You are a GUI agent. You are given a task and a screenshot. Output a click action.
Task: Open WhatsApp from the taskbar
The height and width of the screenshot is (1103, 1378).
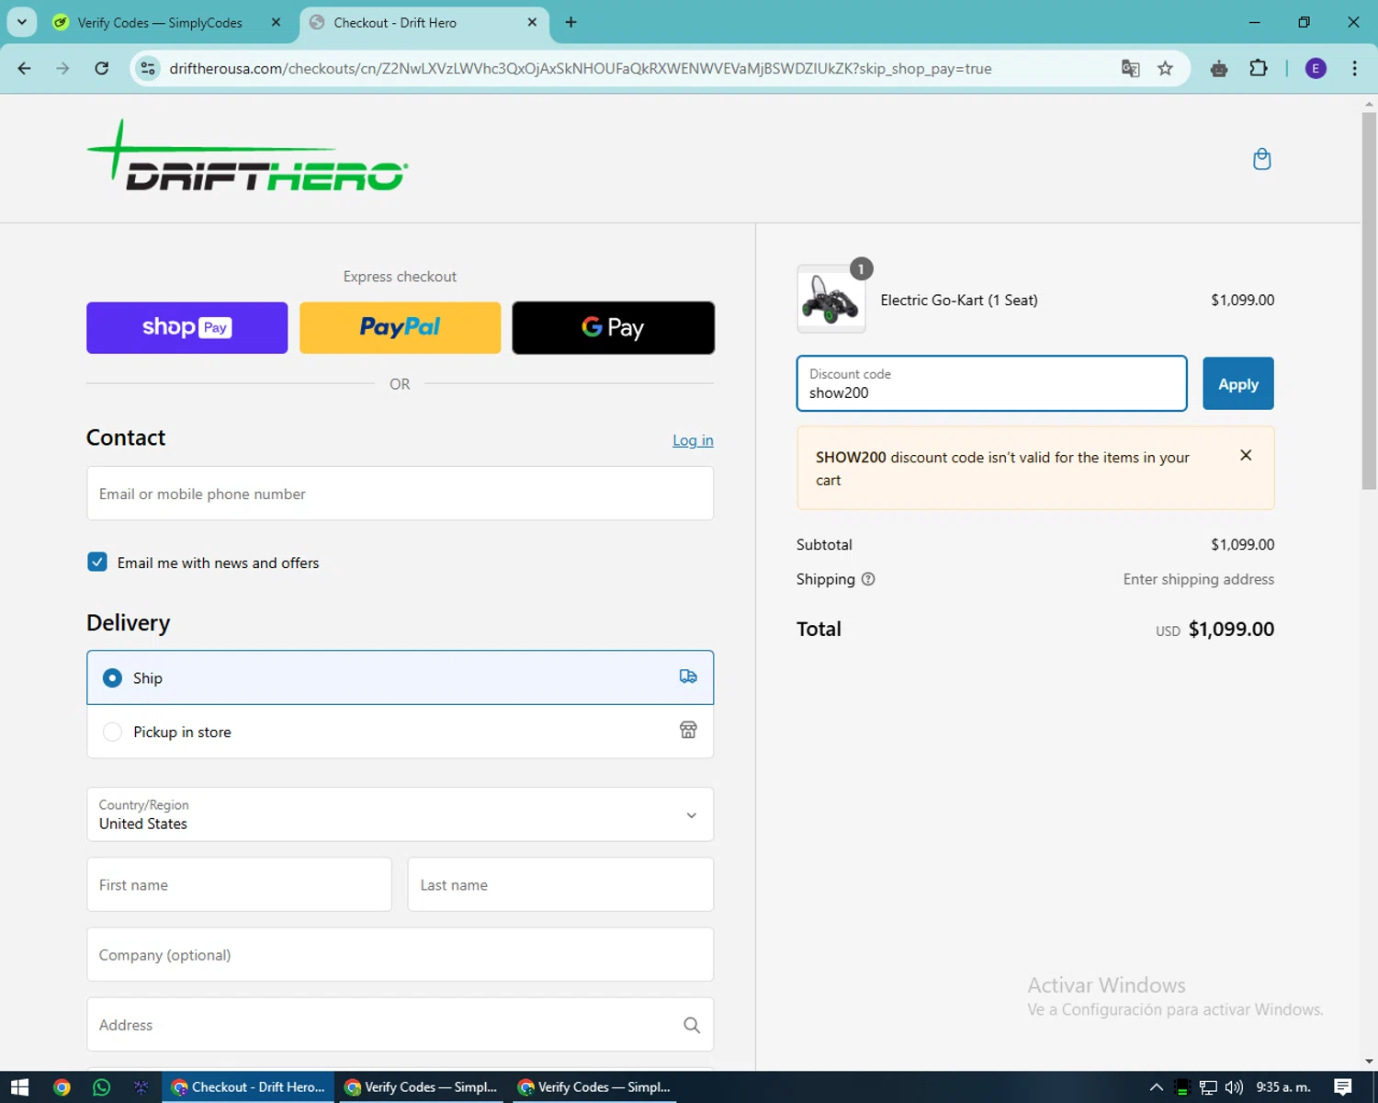101,1087
